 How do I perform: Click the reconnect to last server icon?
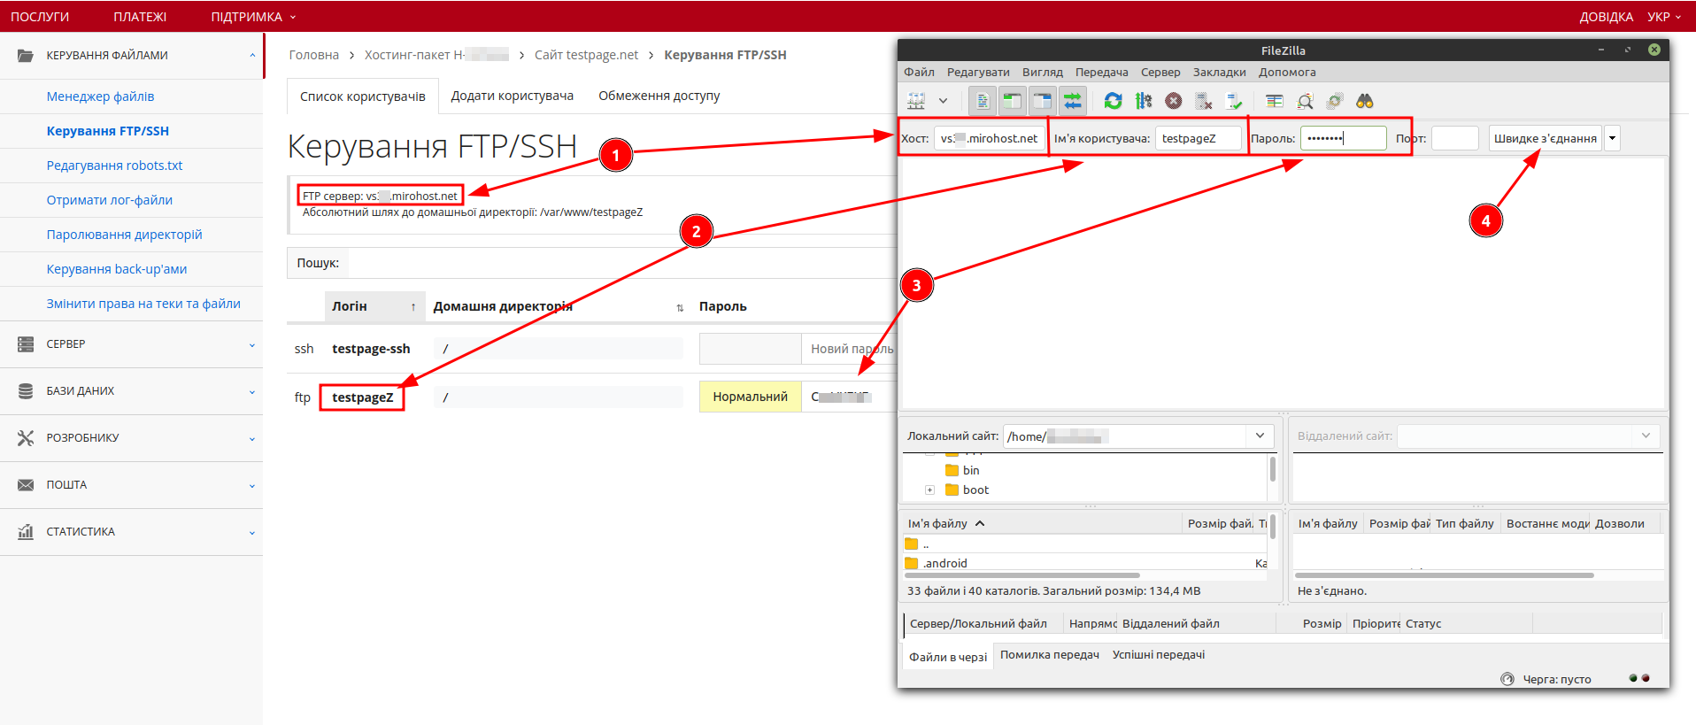[x=1234, y=101]
